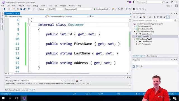This screenshot has height=101, width=179.
Task: Click Preview Selected Items icon in Solution Explorer
Action: 168,17
